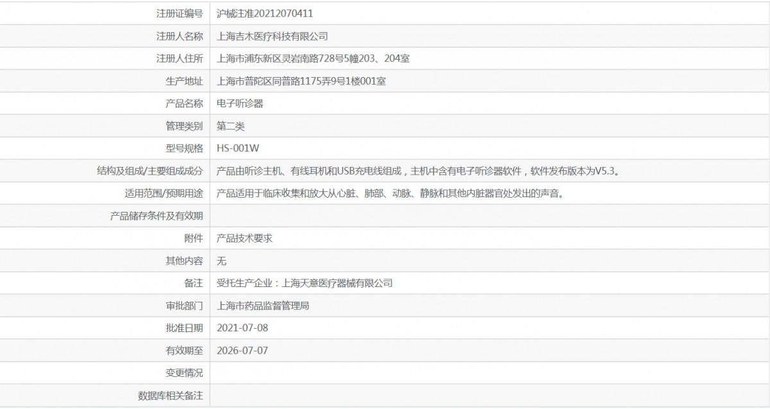Select approval date 2021-07-08
Image resolution: width=770 pixels, height=409 pixels.
[x=243, y=328]
